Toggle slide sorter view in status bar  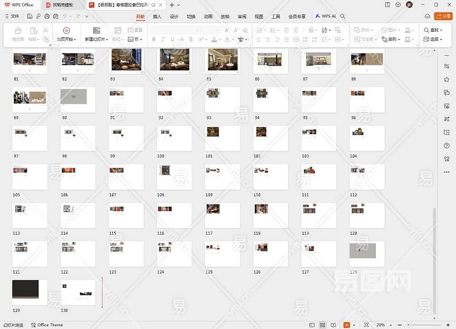click(323, 325)
